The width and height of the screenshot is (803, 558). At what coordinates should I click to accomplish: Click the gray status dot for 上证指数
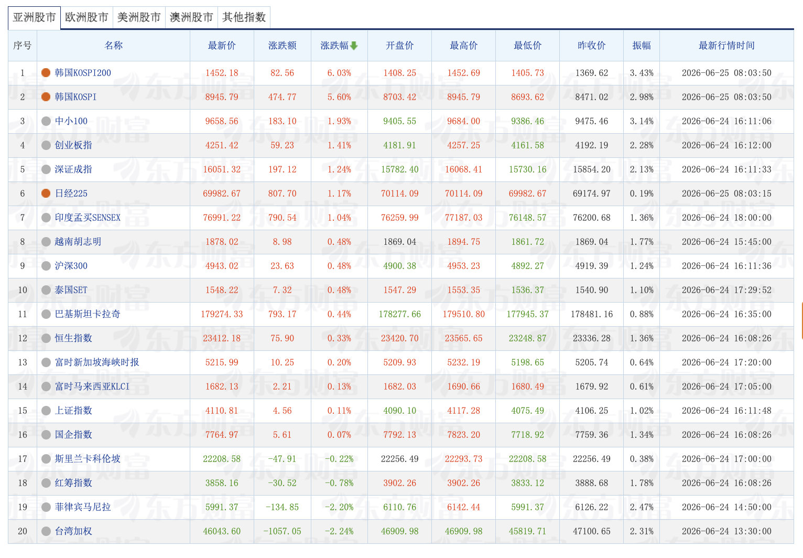tap(46, 411)
